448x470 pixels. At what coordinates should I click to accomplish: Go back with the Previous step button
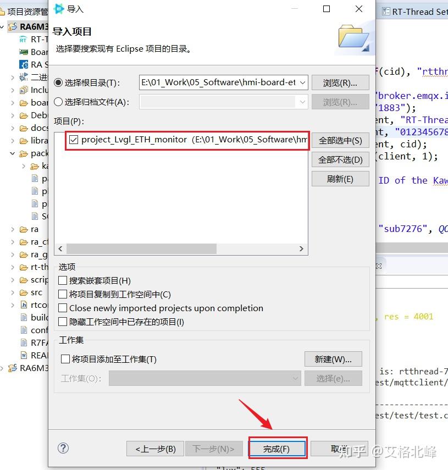click(155, 449)
